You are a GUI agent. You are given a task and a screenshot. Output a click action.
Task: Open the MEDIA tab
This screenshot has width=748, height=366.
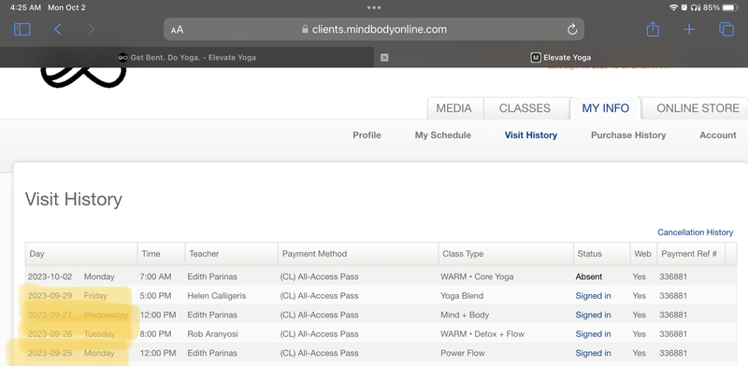pyautogui.click(x=453, y=108)
